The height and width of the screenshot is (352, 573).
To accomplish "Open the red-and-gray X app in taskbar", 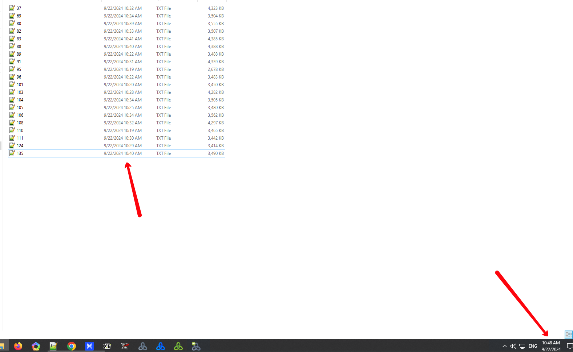I will click(x=125, y=346).
